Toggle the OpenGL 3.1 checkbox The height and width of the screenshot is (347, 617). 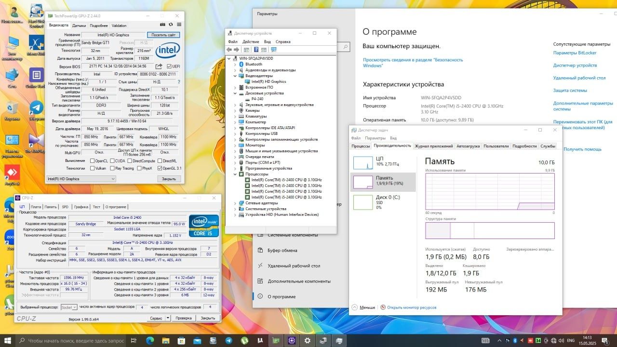(160, 168)
